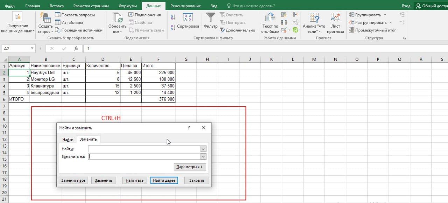Click Вход to sign in

click(406, 6)
